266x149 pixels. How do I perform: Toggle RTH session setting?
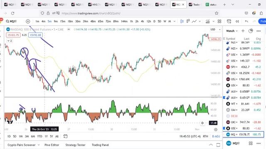tap(205, 136)
